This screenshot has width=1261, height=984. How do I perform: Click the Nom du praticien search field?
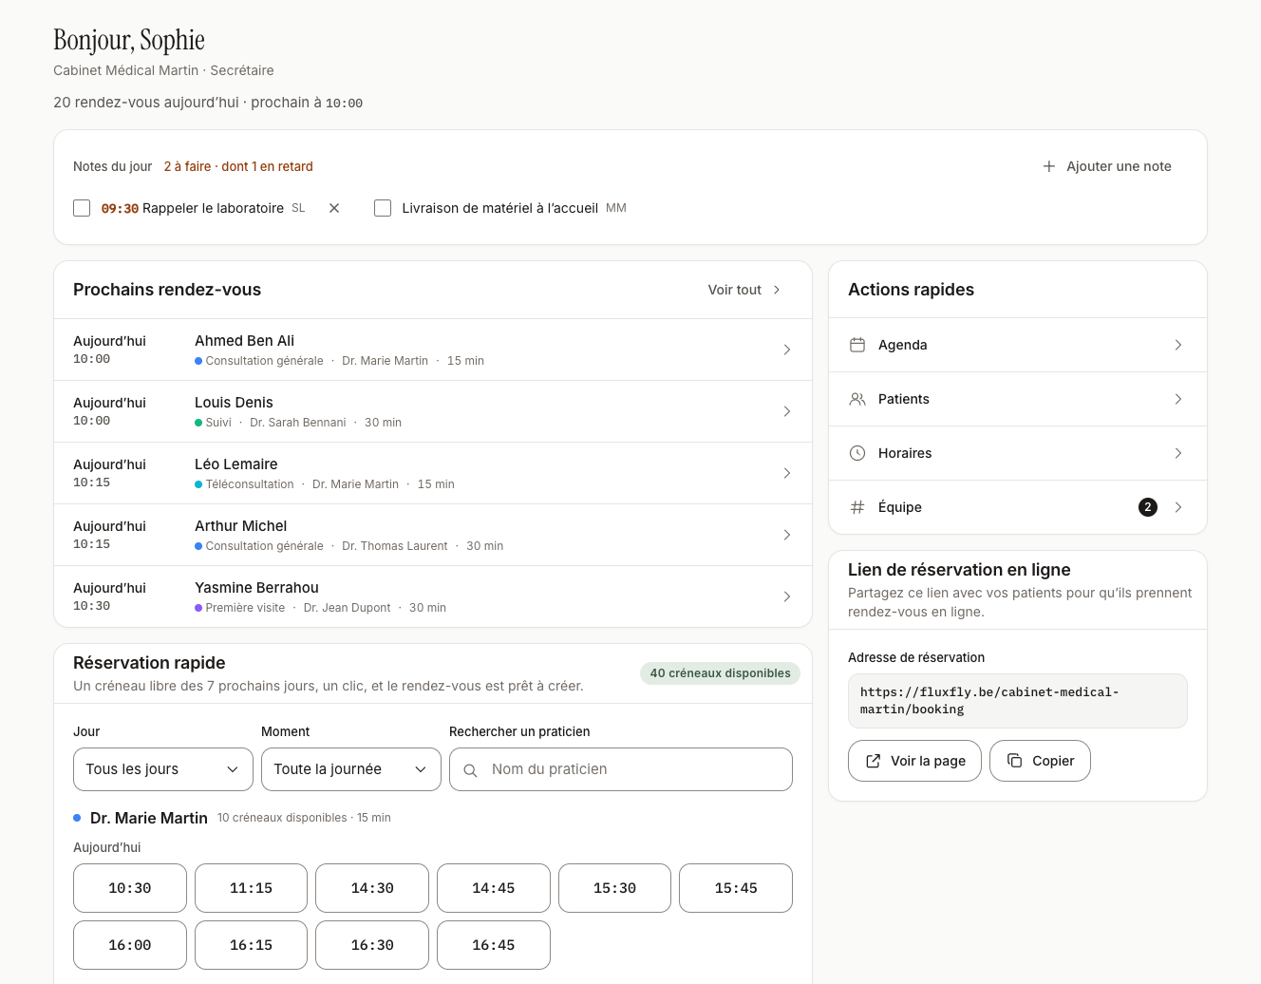click(x=621, y=769)
